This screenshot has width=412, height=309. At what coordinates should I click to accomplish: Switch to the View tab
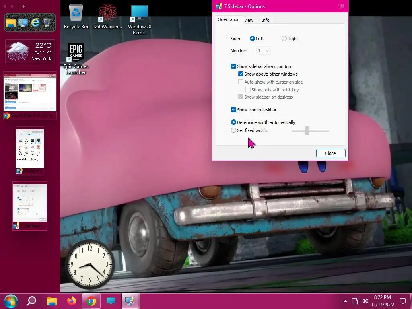249,20
